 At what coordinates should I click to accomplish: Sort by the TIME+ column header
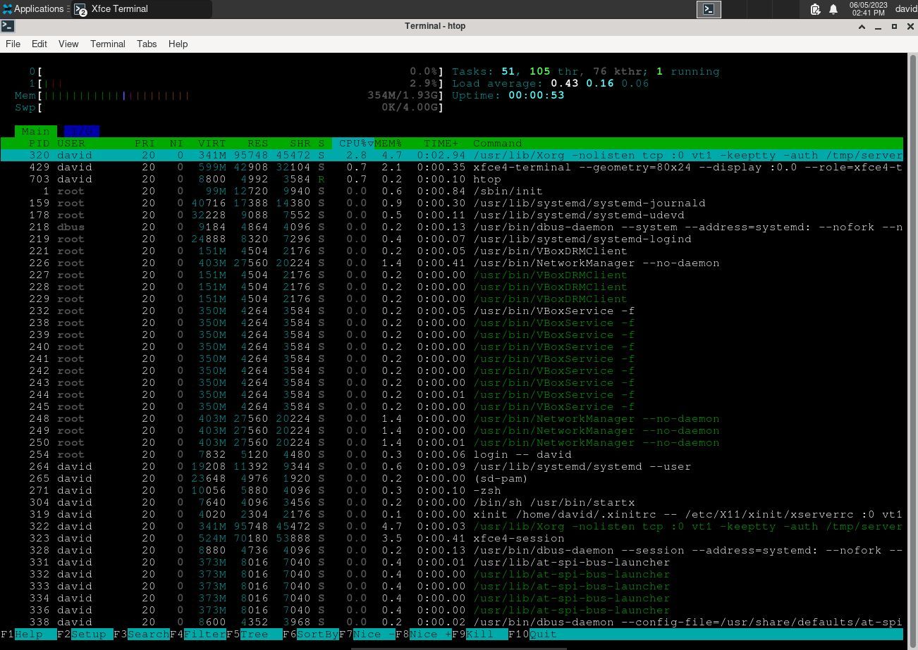(x=441, y=143)
